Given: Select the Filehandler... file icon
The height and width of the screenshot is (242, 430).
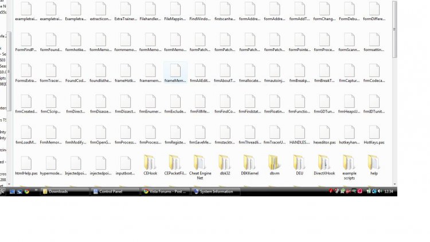Looking at the screenshot, I should click(x=150, y=9).
